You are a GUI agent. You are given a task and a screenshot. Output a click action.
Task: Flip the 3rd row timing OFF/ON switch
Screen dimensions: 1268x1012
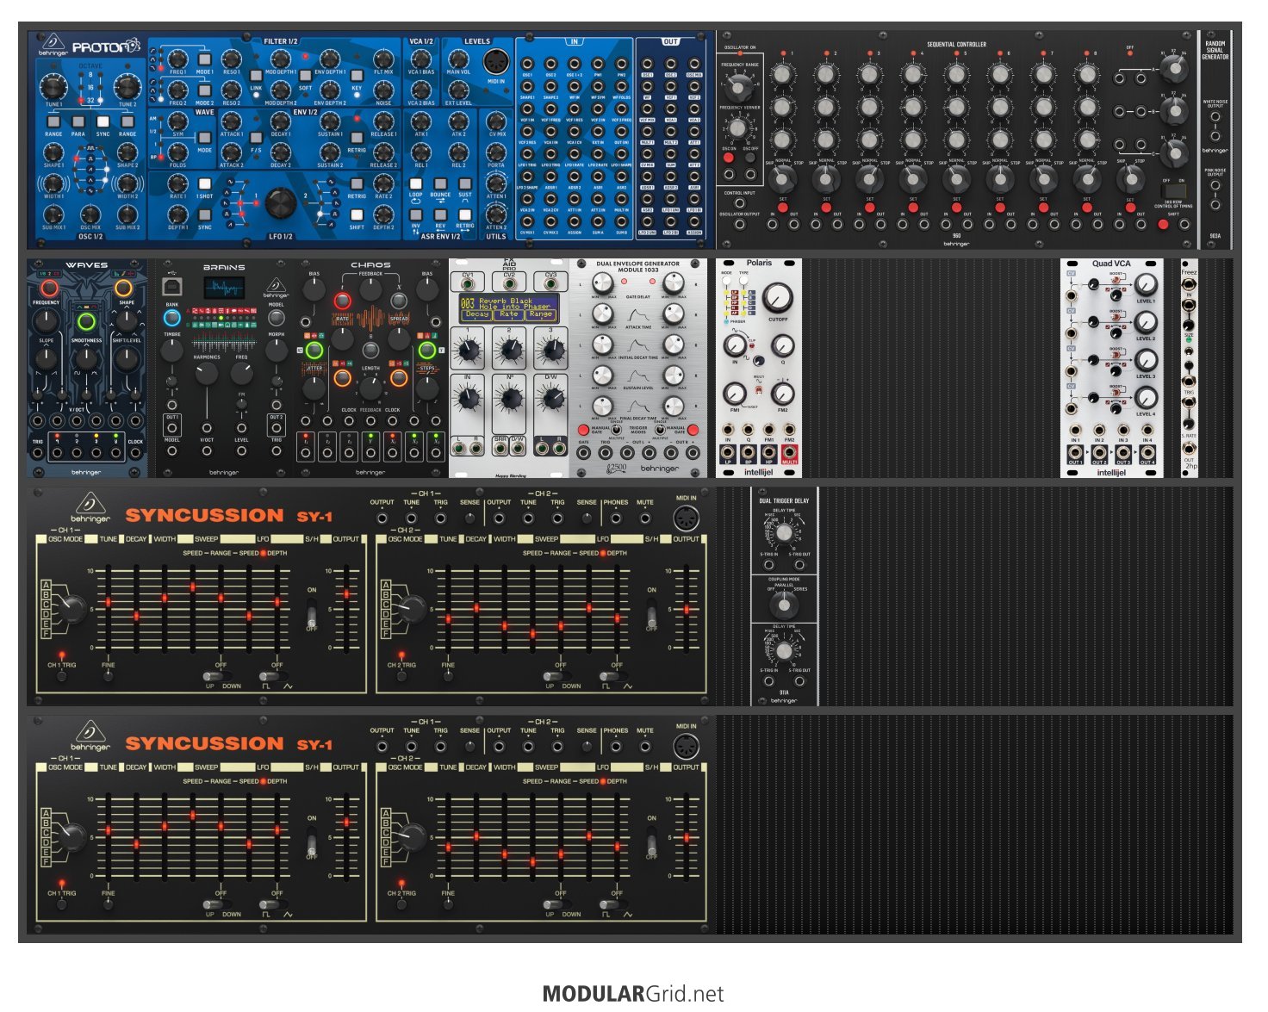pyautogui.click(x=1173, y=191)
